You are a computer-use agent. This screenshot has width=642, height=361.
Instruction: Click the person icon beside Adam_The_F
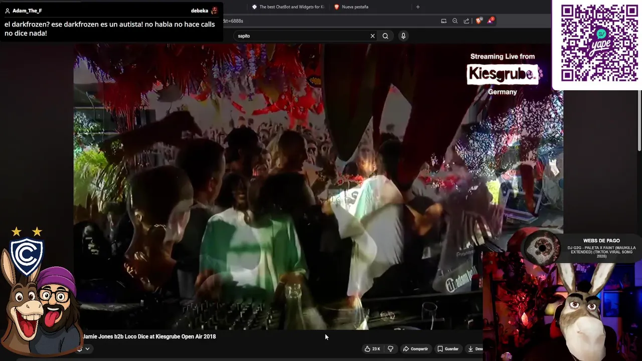7,11
